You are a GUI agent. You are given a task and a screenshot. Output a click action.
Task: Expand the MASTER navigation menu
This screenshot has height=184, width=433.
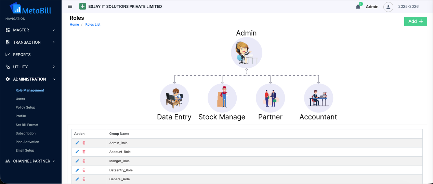coord(31,30)
